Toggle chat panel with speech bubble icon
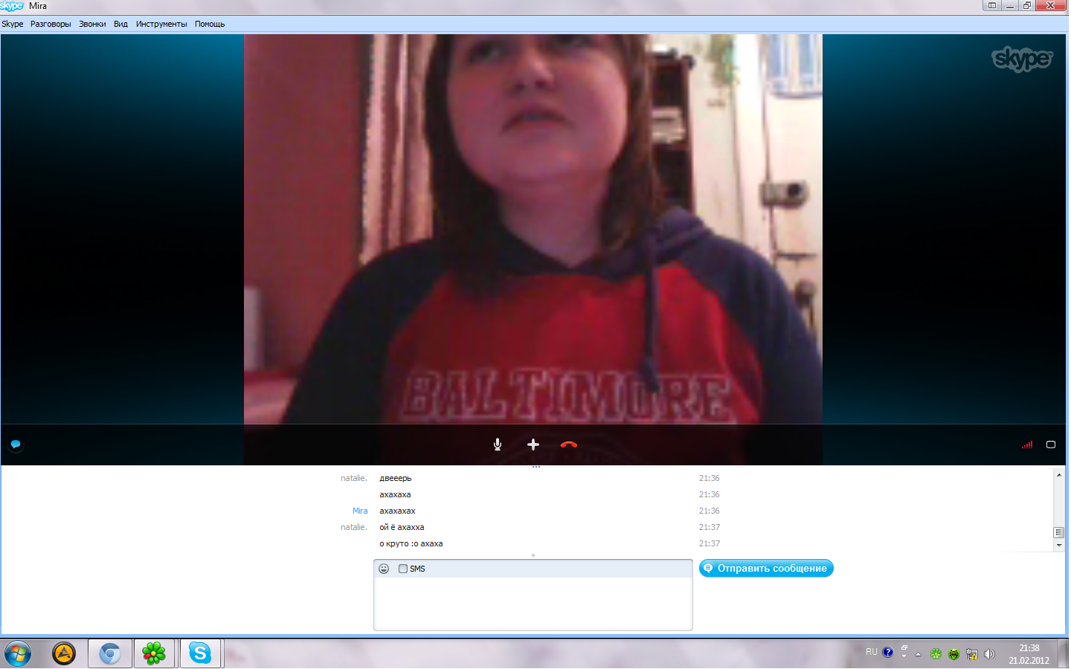 tap(16, 445)
